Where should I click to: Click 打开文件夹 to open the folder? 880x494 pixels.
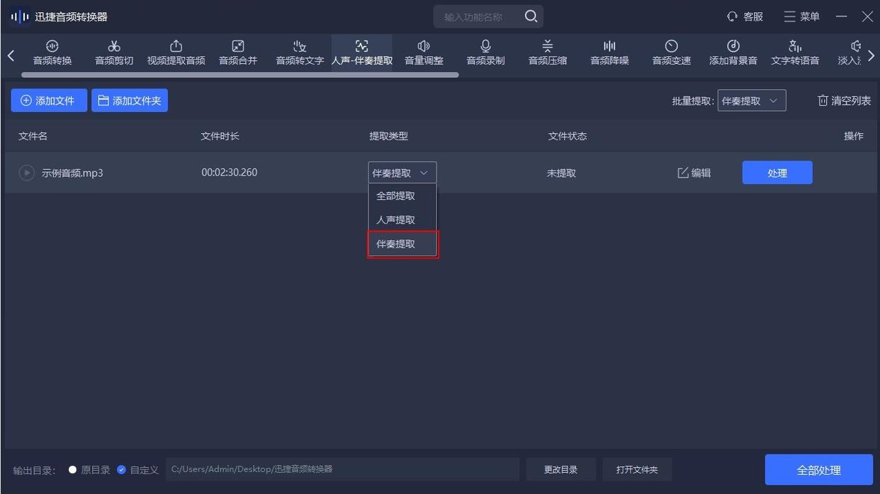coord(637,469)
